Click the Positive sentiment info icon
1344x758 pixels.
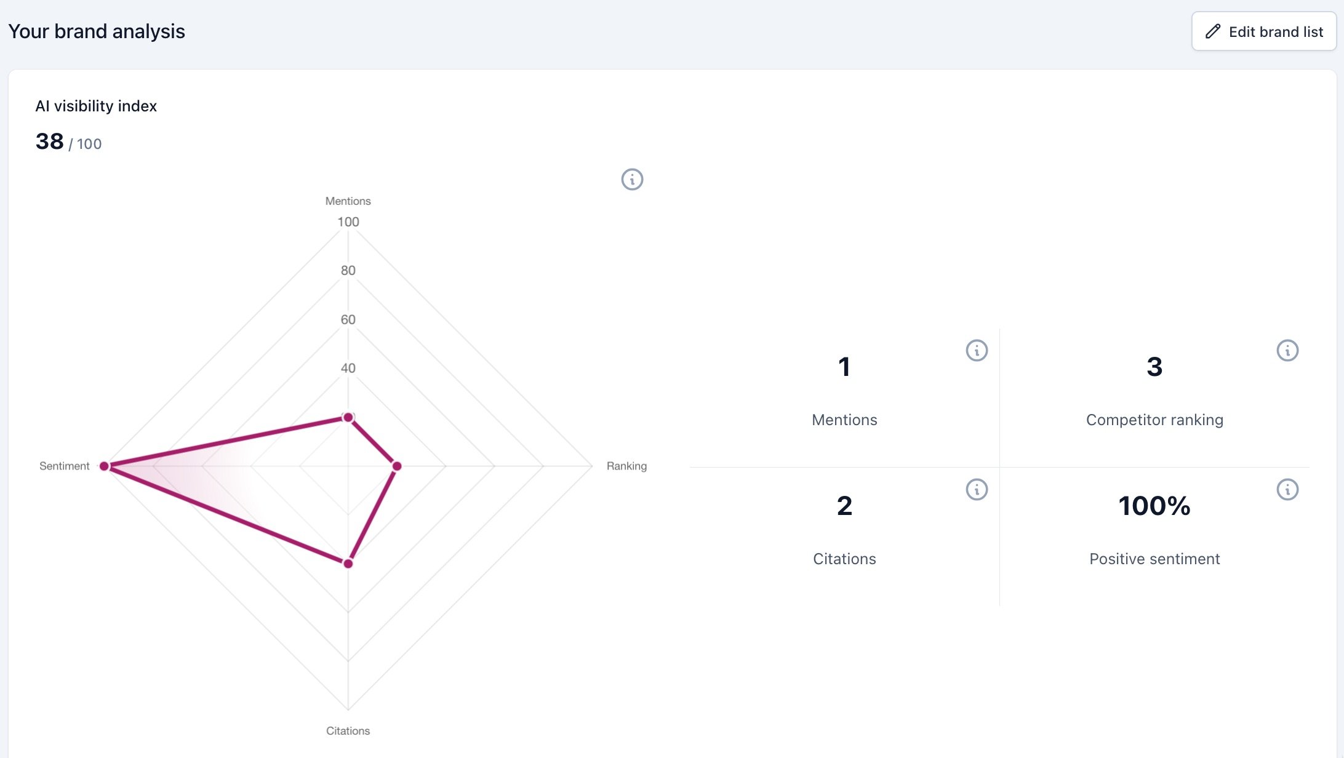coord(1287,490)
